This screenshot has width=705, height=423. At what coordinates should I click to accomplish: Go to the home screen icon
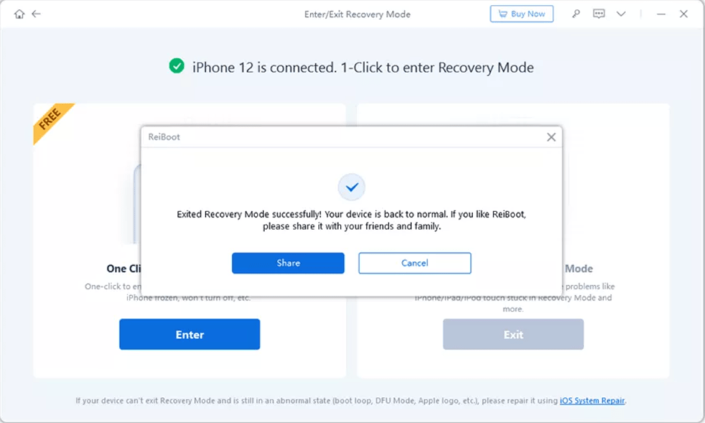[19, 14]
